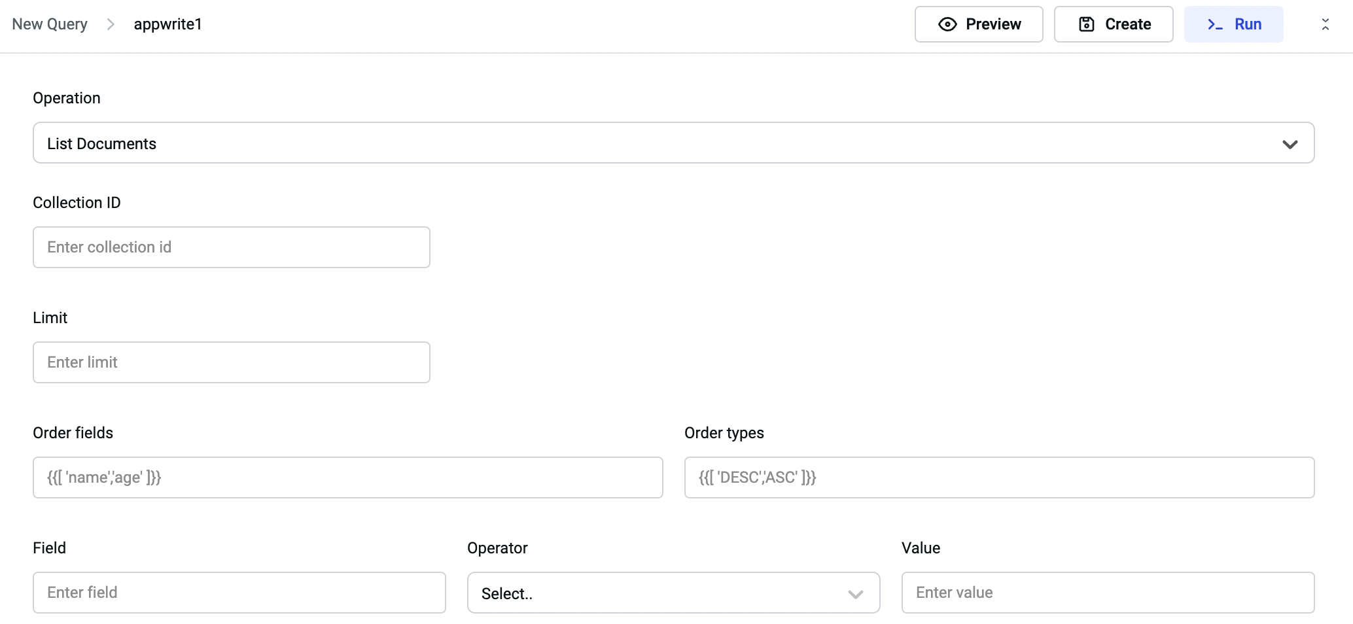Run the query with Run button
This screenshot has width=1353, height=624.
pos(1233,24)
